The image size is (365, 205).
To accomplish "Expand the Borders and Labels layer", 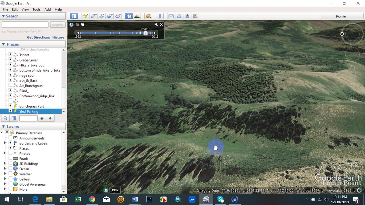I will (x=5, y=143).
